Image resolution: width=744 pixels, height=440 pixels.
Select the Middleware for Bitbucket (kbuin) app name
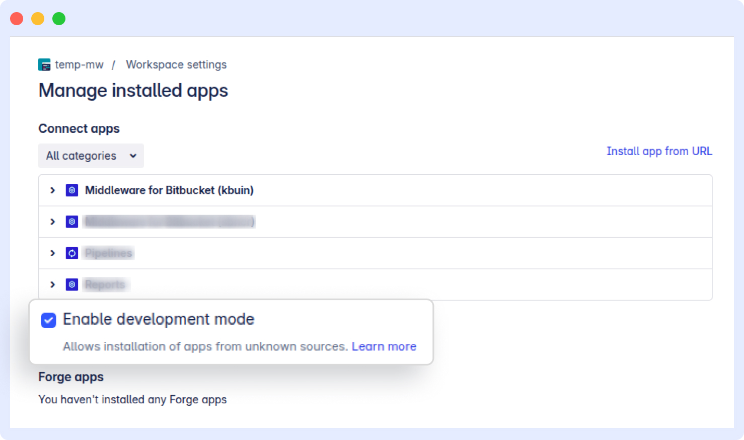(169, 190)
